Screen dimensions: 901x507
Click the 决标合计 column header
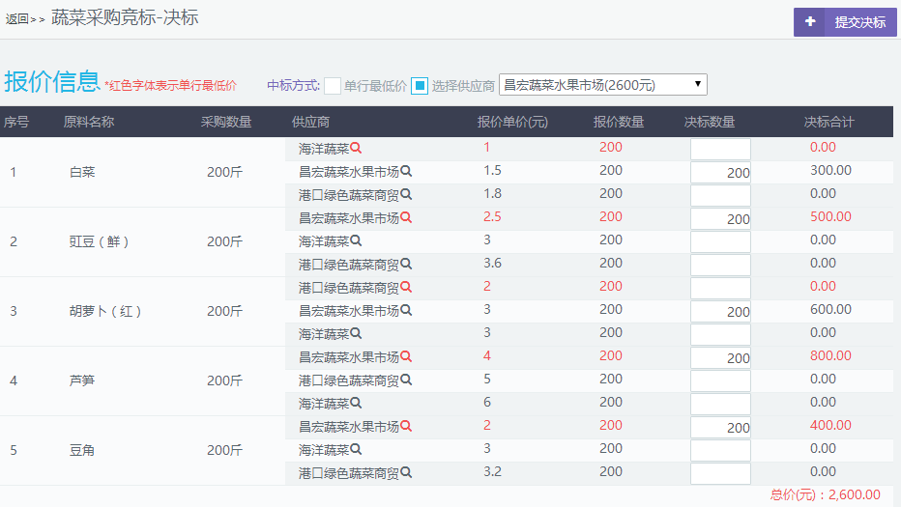828,123
